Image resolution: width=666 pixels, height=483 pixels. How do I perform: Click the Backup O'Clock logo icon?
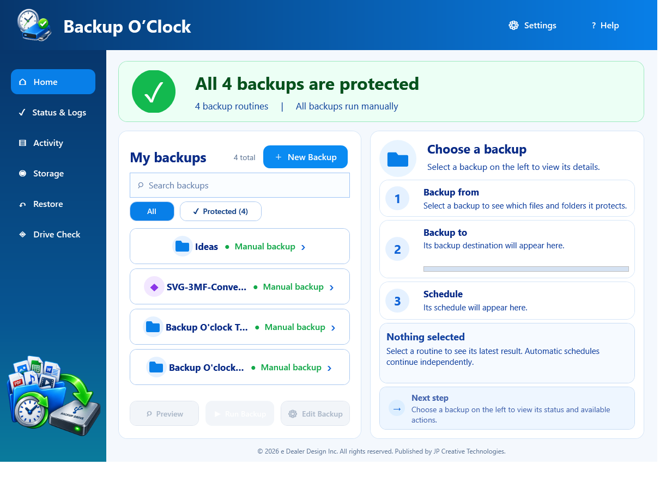[34, 26]
